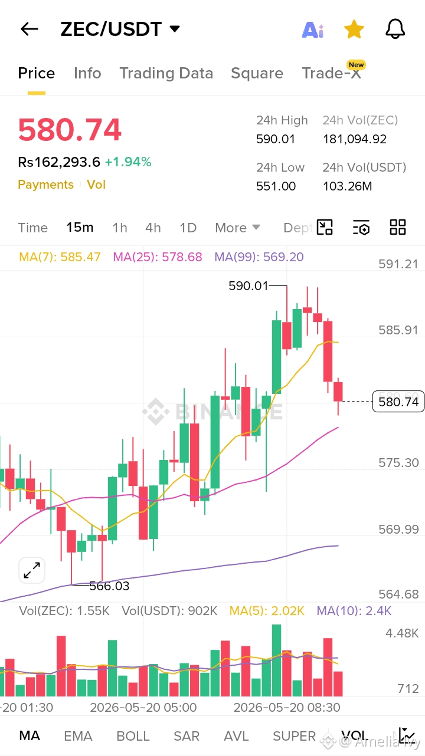Viewport: 425px width, 756px height.
Task: Open the price alert bell icon
Action: [x=395, y=29]
